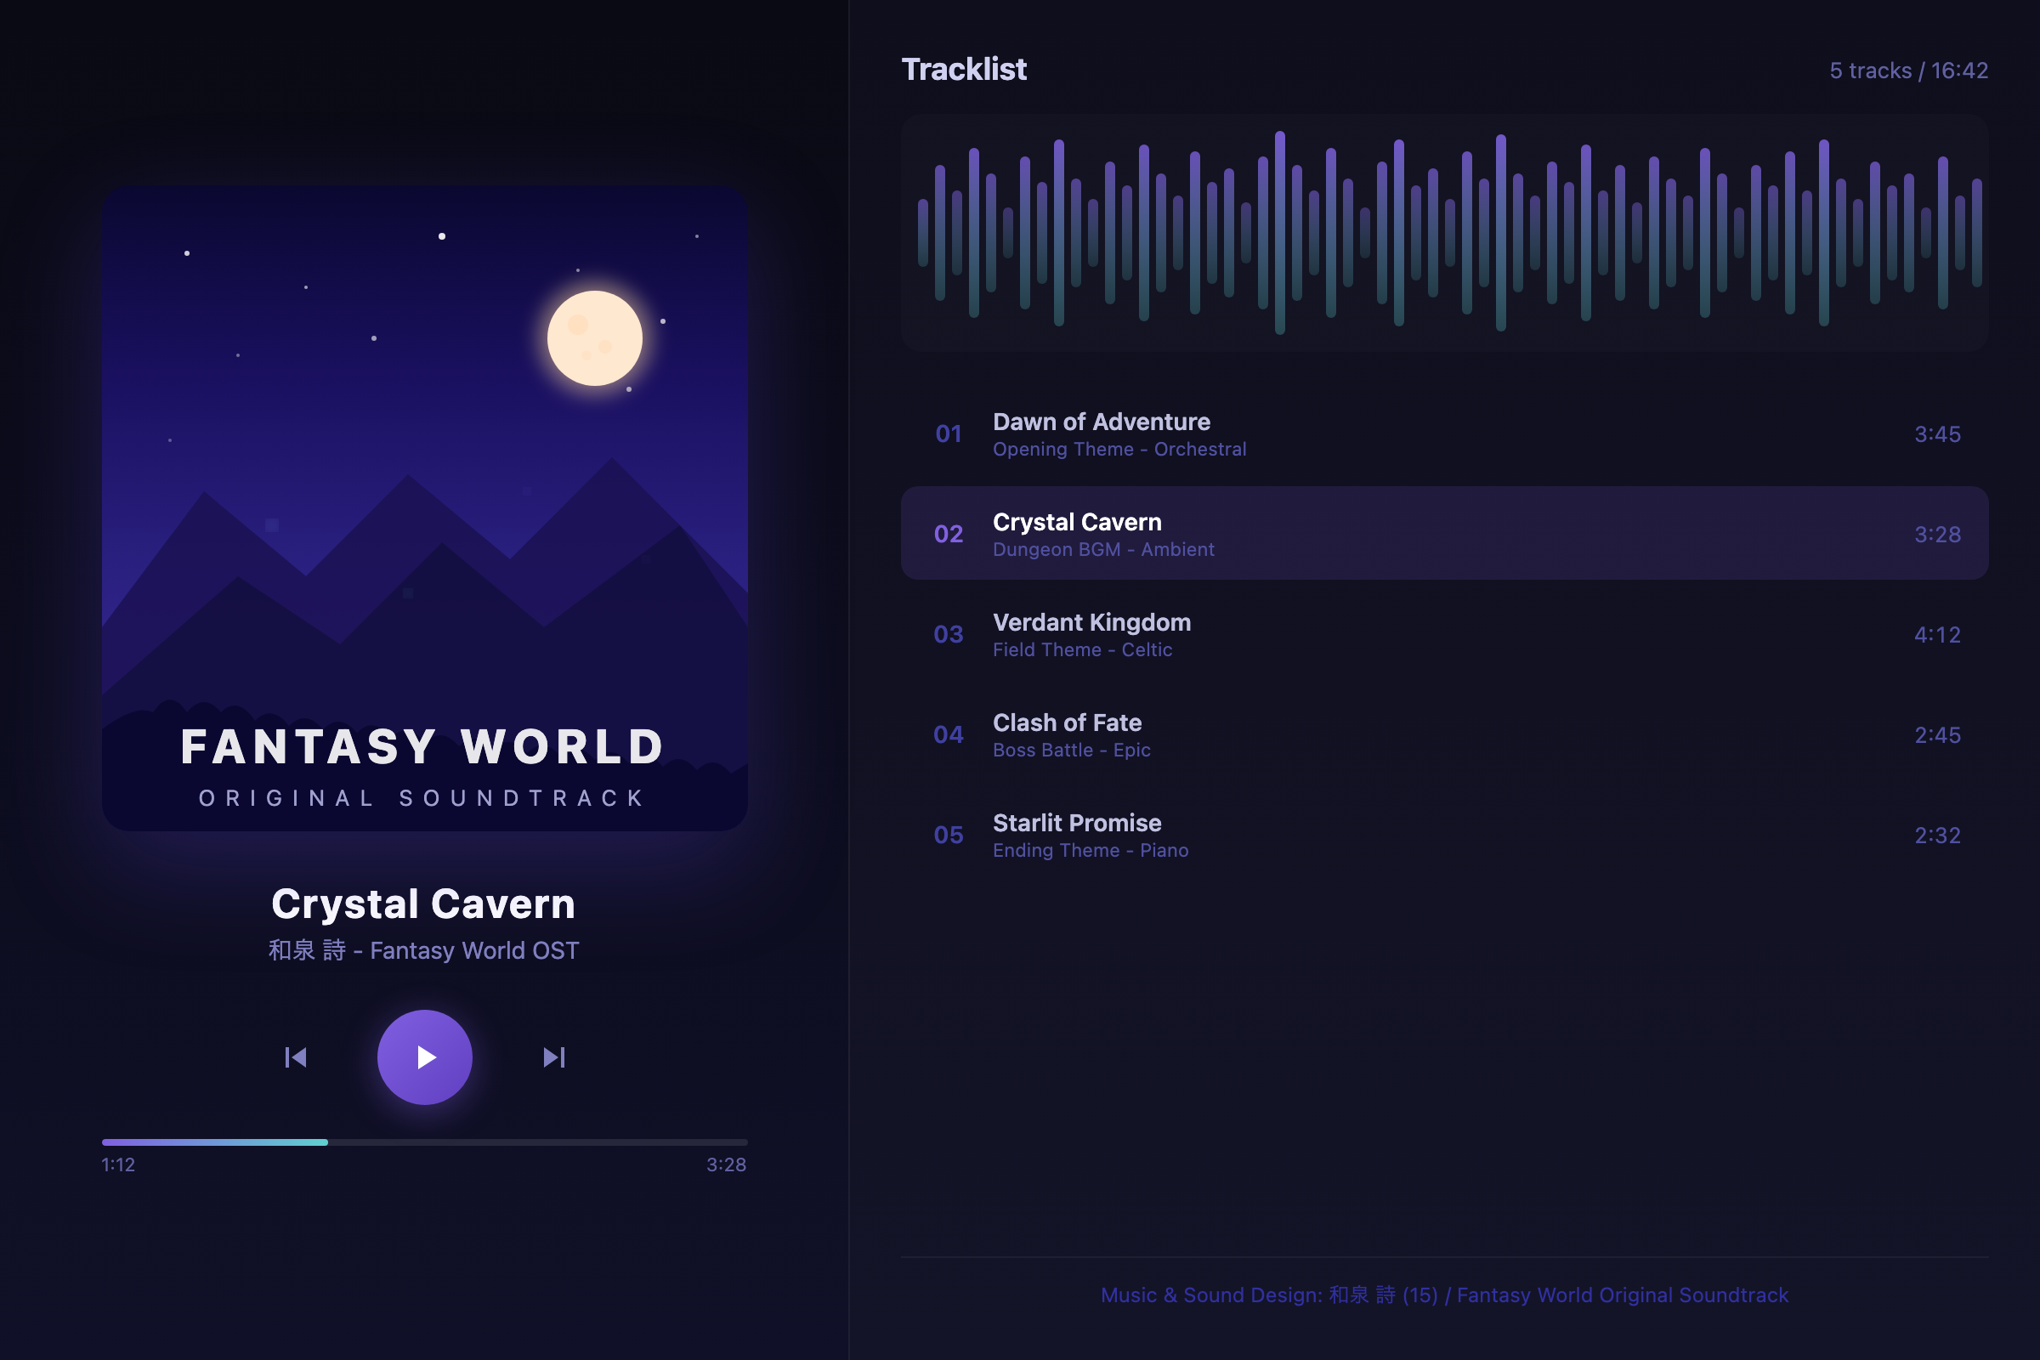Select the highlighted Crystal Cavern track row
This screenshot has width=2040, height=1360.
tap(1444, 534)
